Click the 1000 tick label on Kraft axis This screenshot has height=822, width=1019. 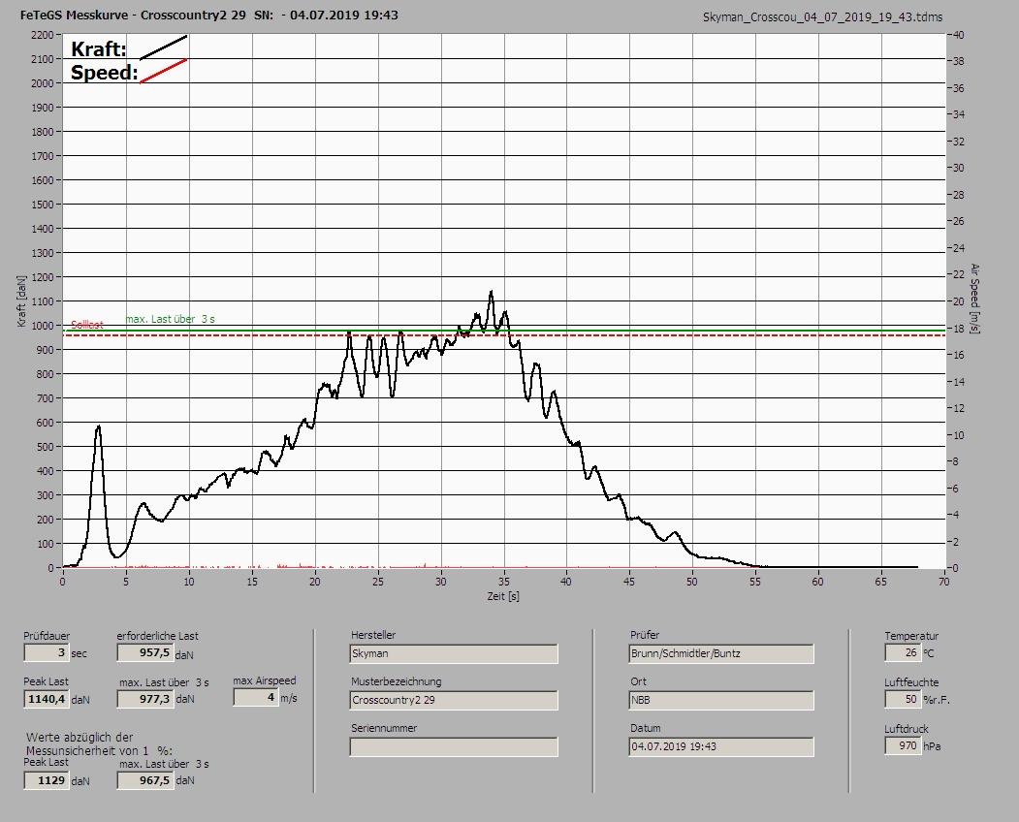tap(43, 326)
